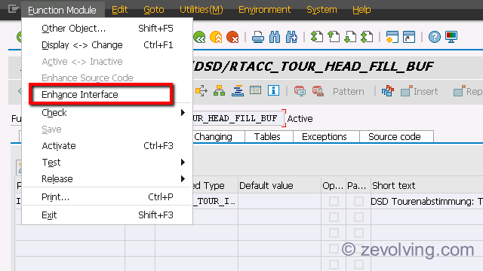This screenshot has width=483, height=271.
Task: Click the 'DSD Tourenabstimmung' short text cell
Action: tap(426, 201)
